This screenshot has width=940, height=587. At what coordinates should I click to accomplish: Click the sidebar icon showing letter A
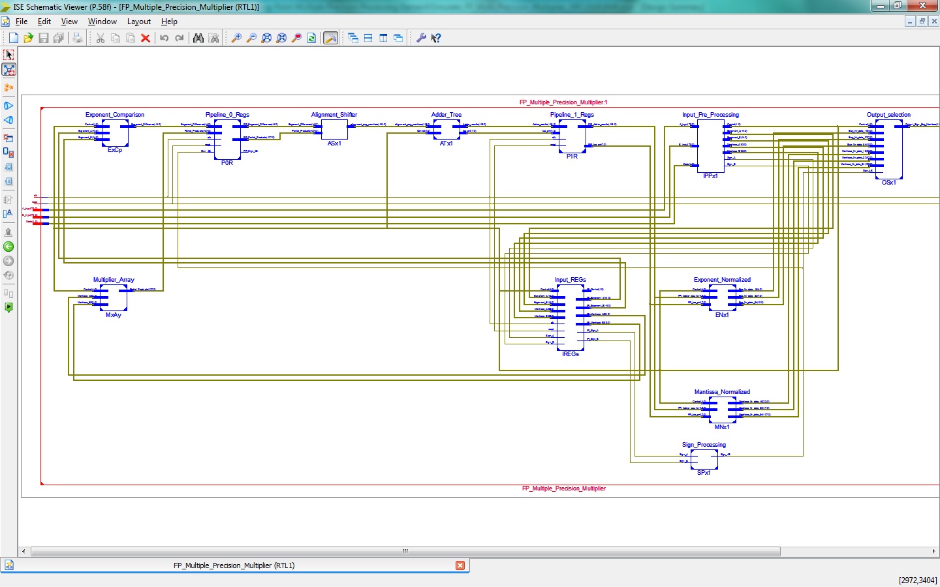pyautogui.click(x=8, y=214)
